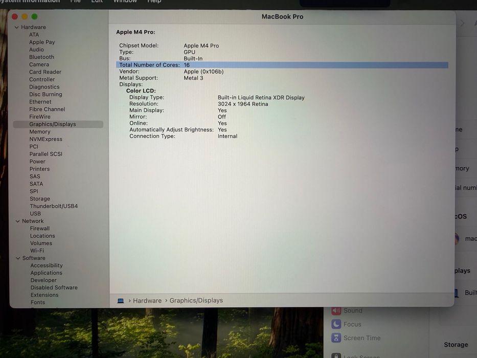The width and height of the screenshot is (477, 358).
Task: Open the Edit menu
Action: tap(97, 2)
